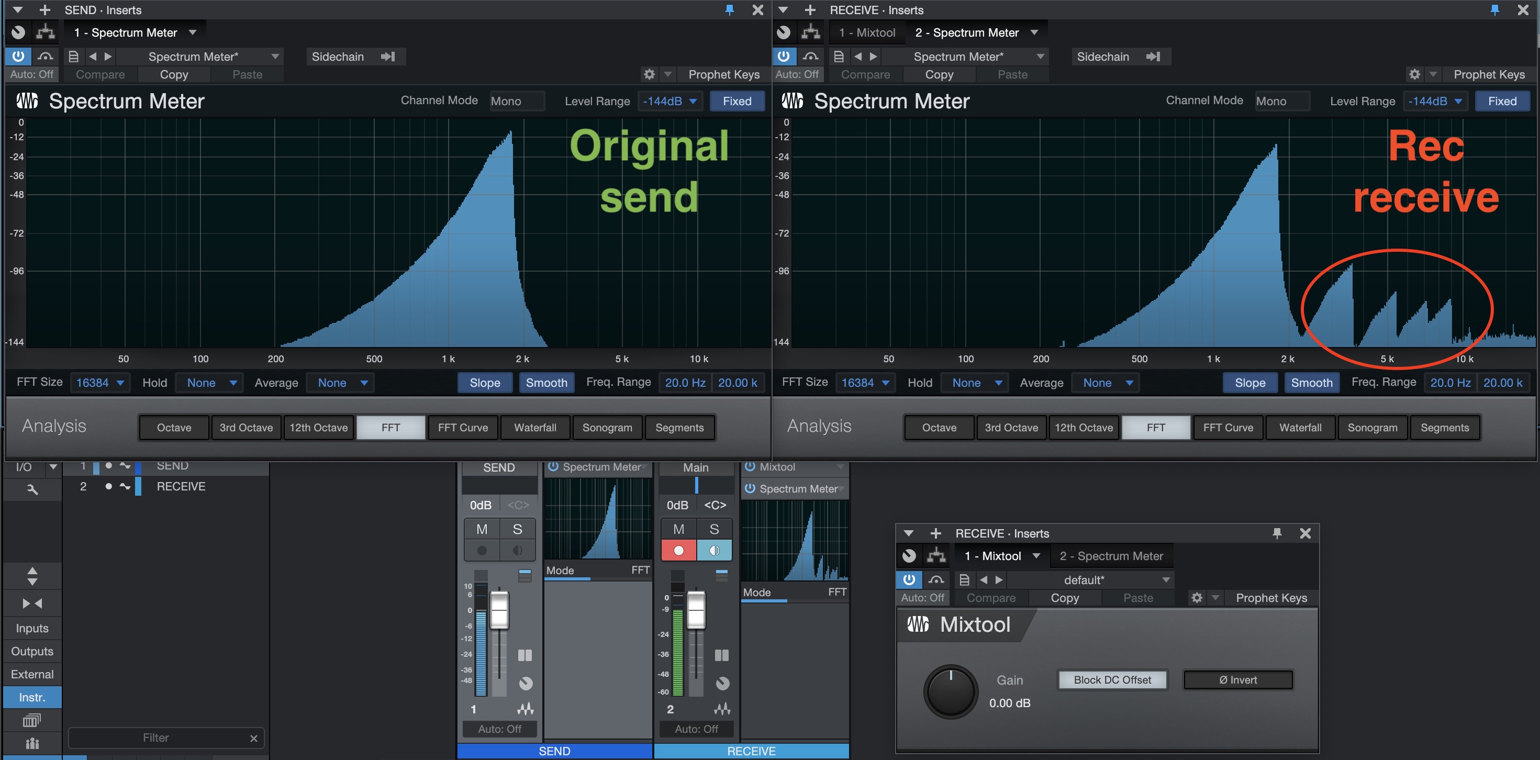
Task: Go to previous preset in SEND Inserts
Action: 93,56
